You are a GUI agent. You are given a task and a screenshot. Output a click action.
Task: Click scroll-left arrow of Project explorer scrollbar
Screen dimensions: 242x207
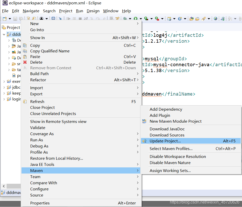pyautogui.click(x=4, y=186)
